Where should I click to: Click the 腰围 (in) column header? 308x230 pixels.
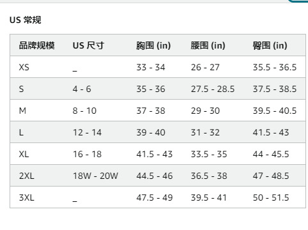(208, 45)
